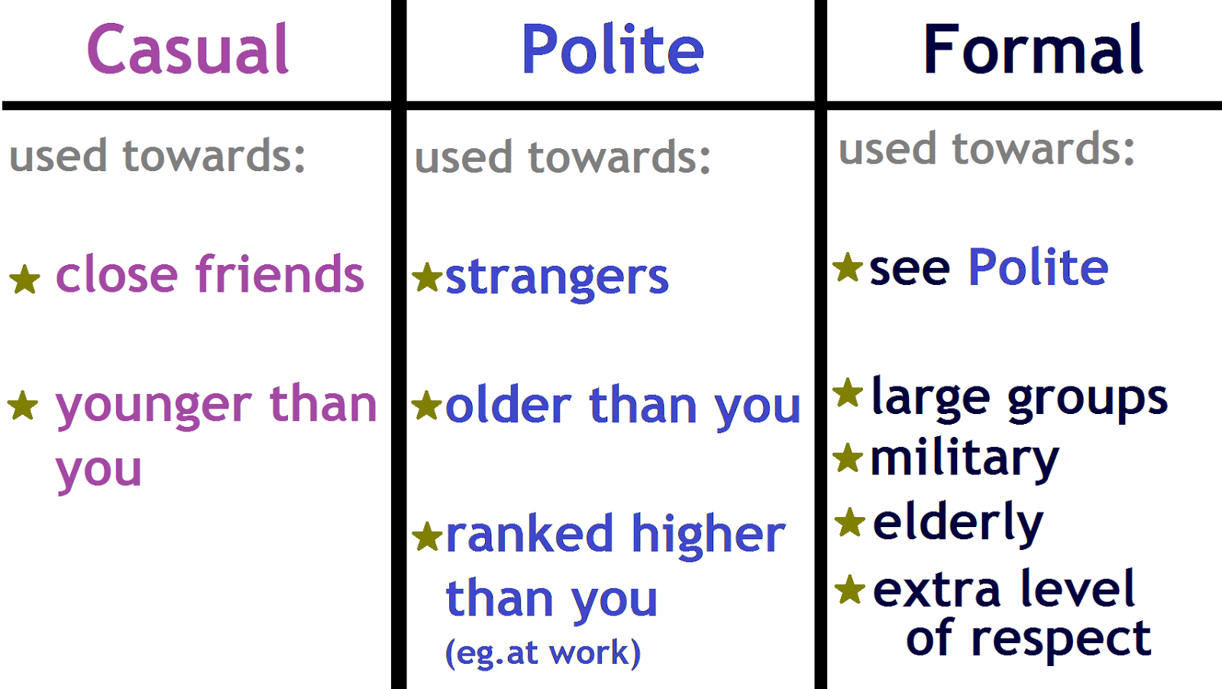Click the star next to 'large groups'
Viewport: 1222px width, 689px height.
click(x=848, y=393)
